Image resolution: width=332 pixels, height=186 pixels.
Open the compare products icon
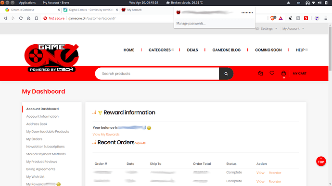click(x=260, y=73)
